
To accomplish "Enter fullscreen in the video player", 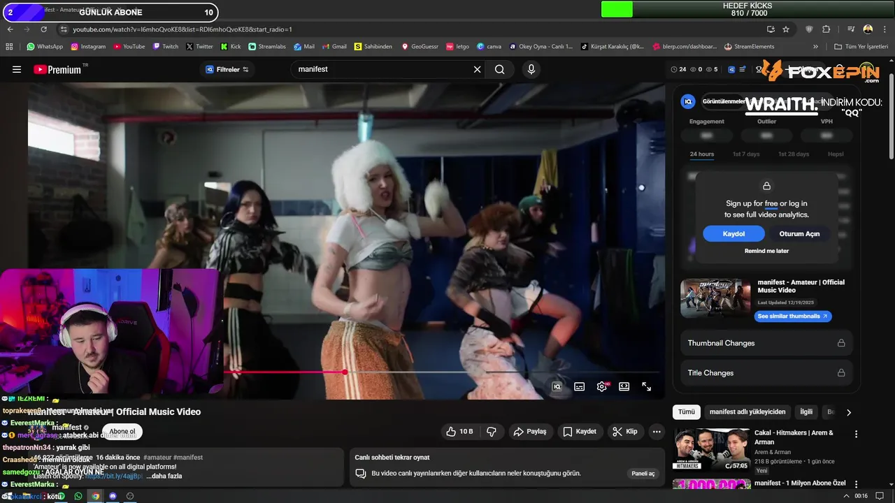I will (647, 386).
